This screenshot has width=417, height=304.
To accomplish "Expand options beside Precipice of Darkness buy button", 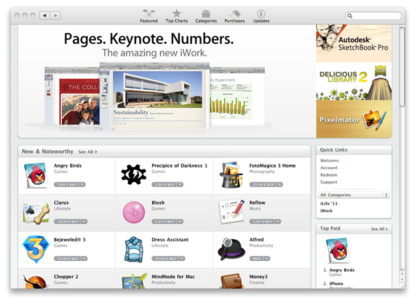I will tap(180, 184).
